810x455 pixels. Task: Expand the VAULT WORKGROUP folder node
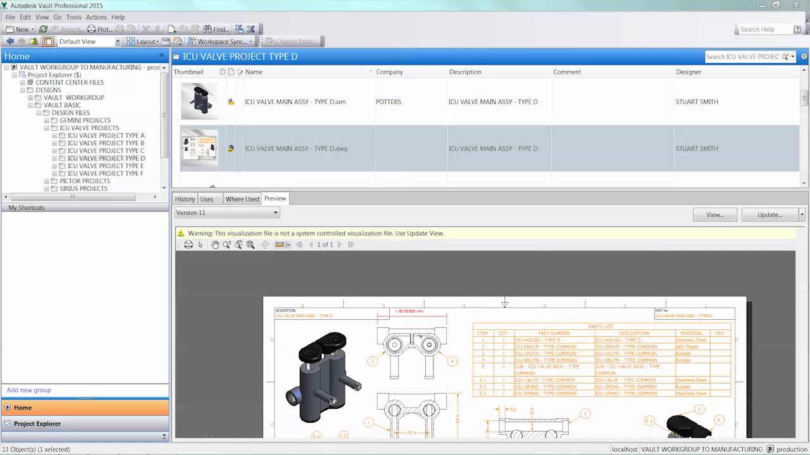coord(30,98)
